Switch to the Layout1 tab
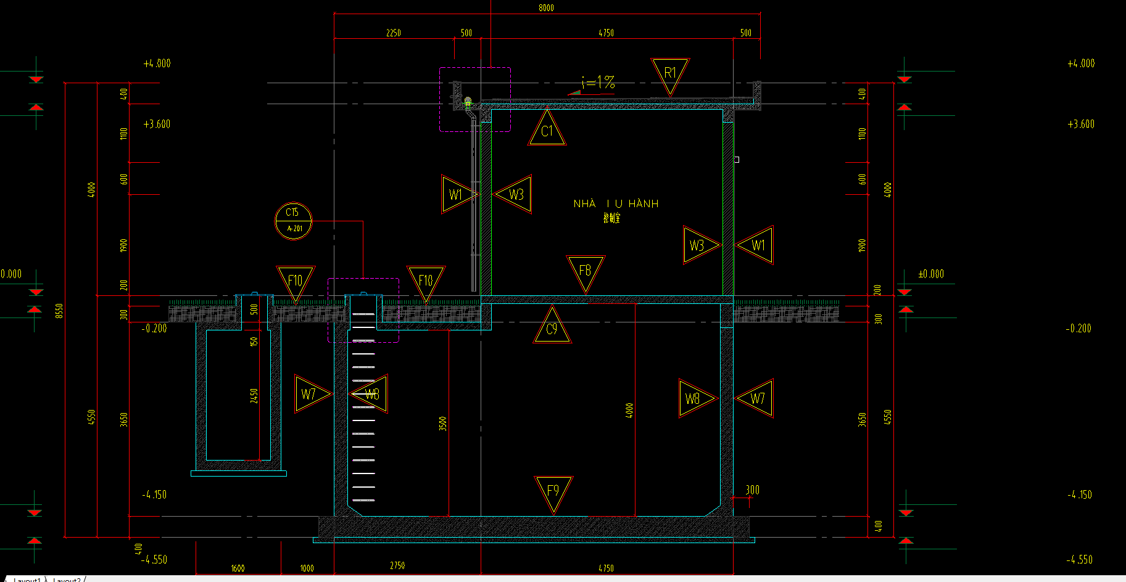Image resolution: width=1126 pixels, height=582 pixels. (x=27, y=580)
